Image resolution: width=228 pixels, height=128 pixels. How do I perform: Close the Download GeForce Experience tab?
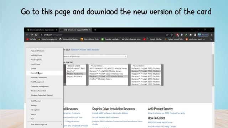pyautogui.click(x=56, y=30)
